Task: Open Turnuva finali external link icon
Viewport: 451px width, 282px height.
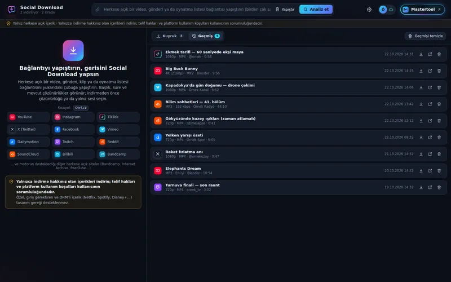Action: [x=430, y=187]
